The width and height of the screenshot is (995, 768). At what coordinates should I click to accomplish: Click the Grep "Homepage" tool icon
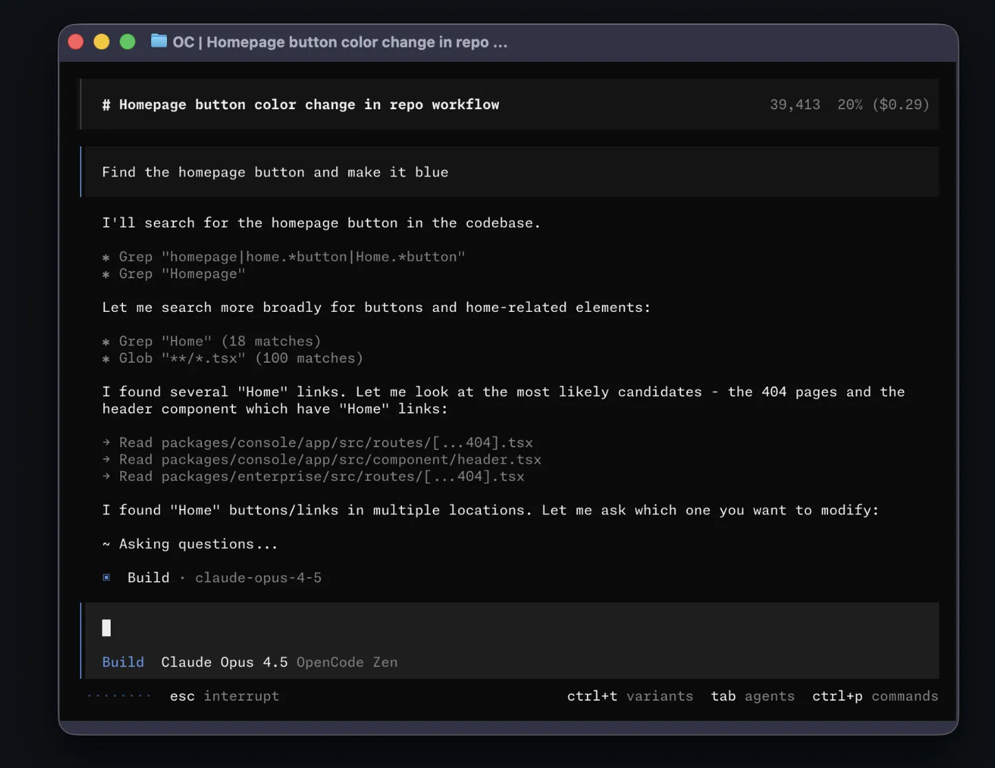pyautogui.click(x=104, y=273)
